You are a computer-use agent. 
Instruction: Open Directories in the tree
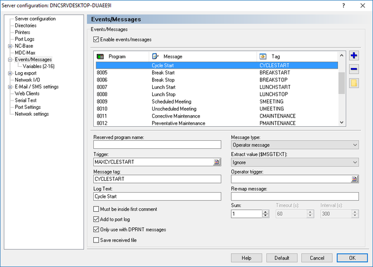coord(26,26)
